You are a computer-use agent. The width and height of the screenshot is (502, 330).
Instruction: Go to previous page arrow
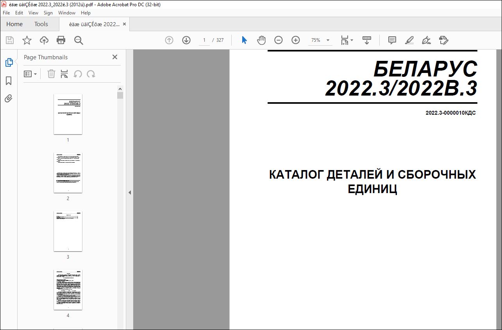pyautogui.click(x=169, y=40)
